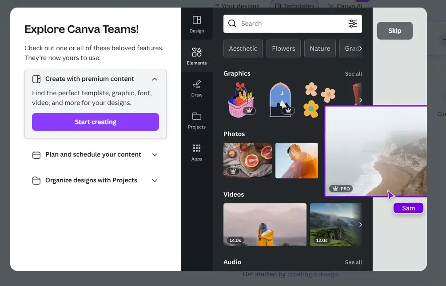Switch to the Templates tab in background
Viewport: 446px width, 286px height.
[x=295, y=5]
